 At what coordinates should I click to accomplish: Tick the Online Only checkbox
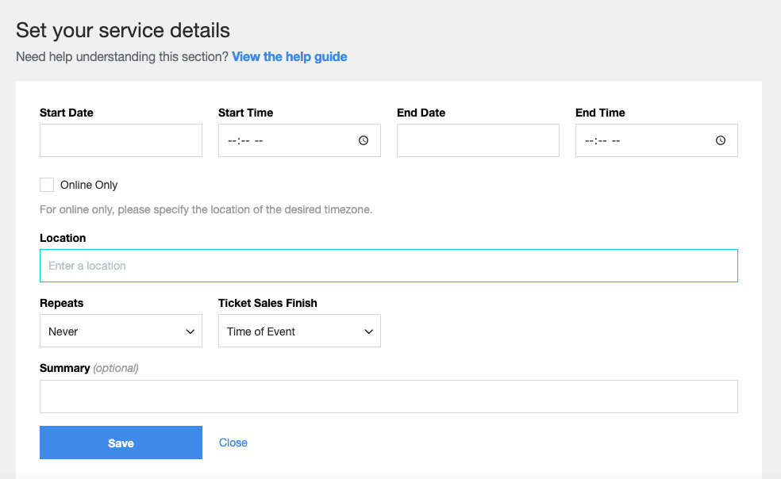click(47, 185)
